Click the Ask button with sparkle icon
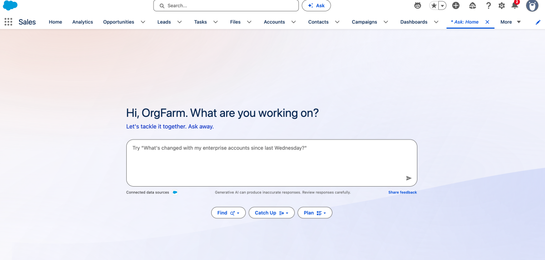Screen dimensions: 545x260 316,5
